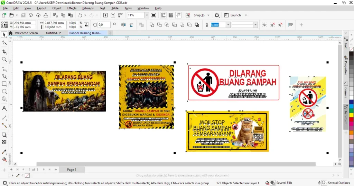Select the Ellipse tool
This screenshot has width=354, height=186.
4,91
